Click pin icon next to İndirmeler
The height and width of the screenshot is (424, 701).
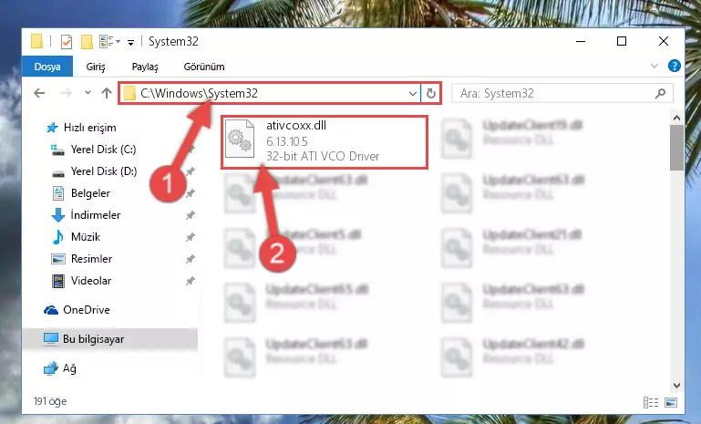point(190,215)
